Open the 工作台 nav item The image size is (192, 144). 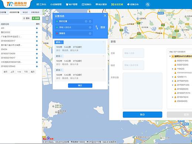pos(41,4)
